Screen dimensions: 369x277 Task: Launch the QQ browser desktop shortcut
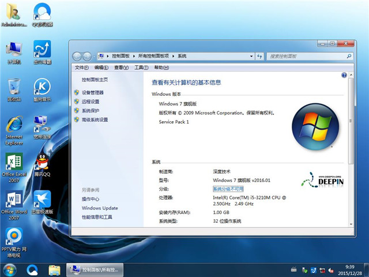[x=42, y=14]
